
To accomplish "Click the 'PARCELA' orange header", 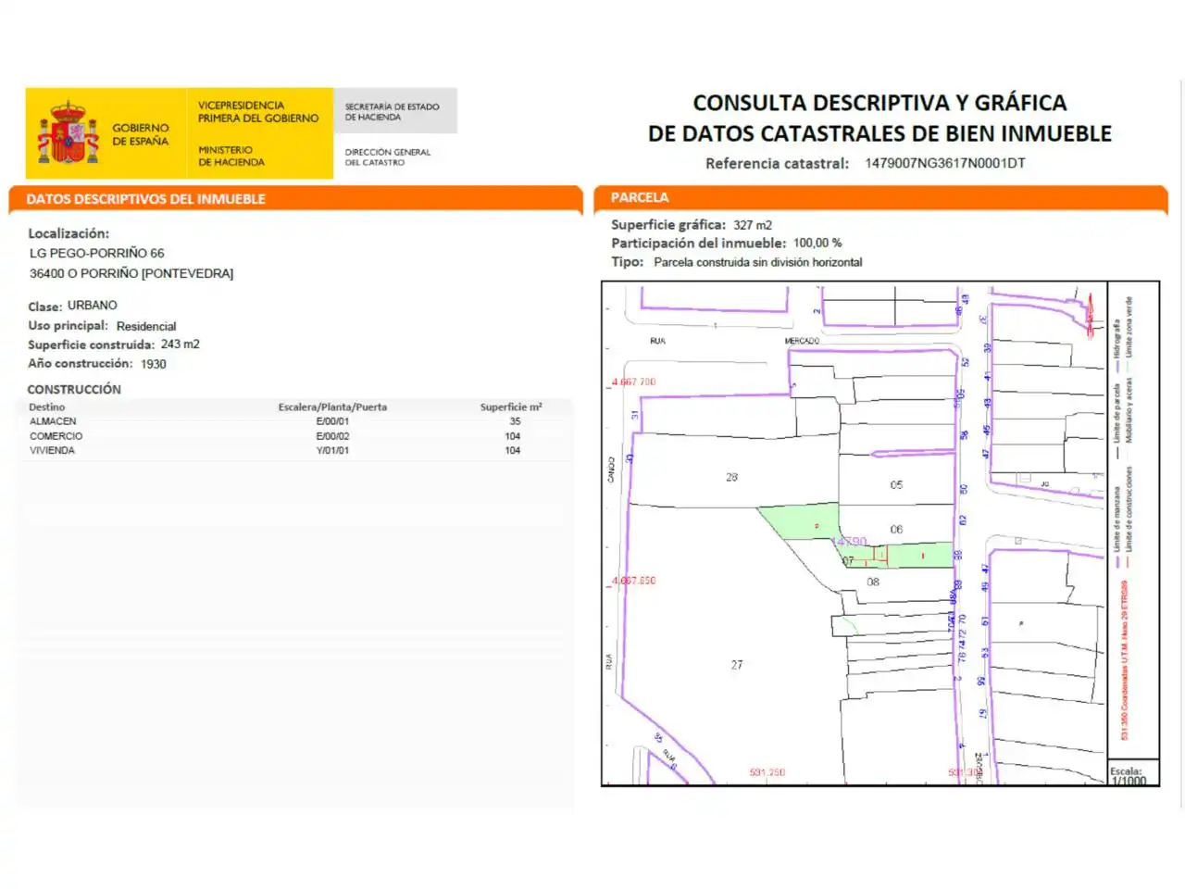I will click(640, 197).
